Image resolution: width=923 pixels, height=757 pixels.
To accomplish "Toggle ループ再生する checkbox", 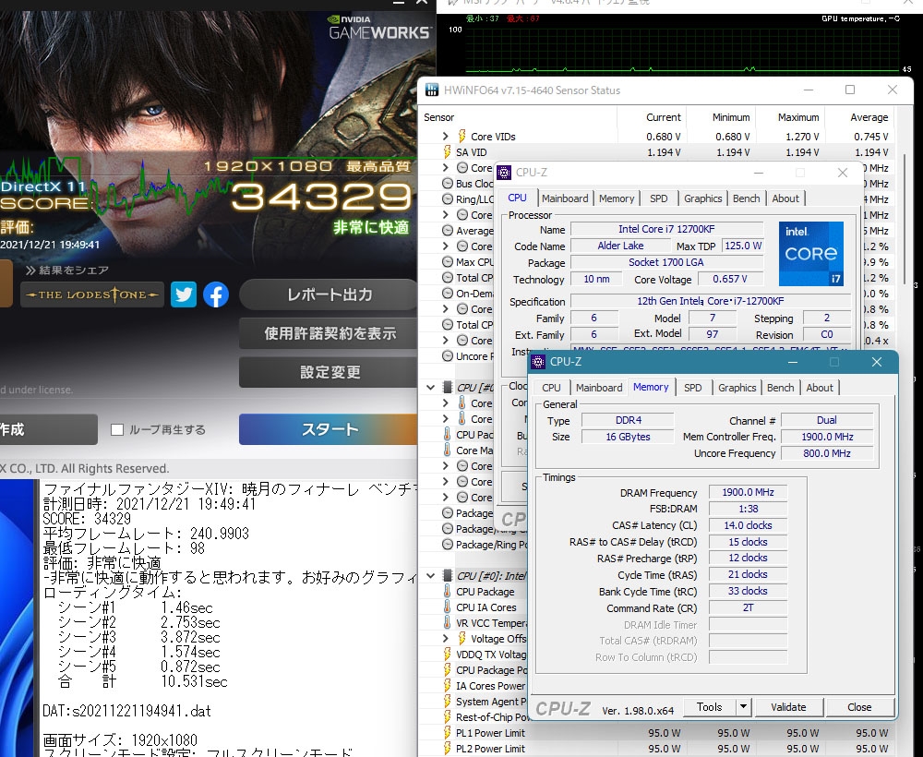I will coord(117,429).
